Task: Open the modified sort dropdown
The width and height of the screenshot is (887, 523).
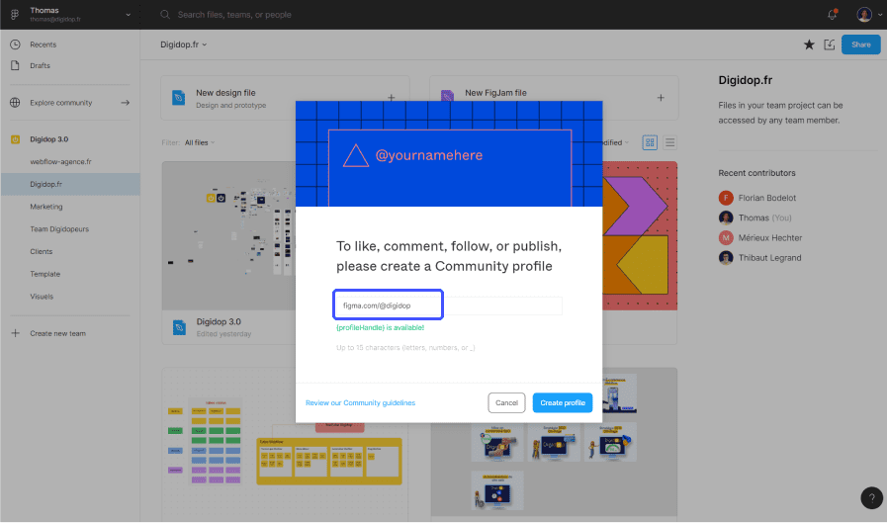Action: tap(615, 142)
